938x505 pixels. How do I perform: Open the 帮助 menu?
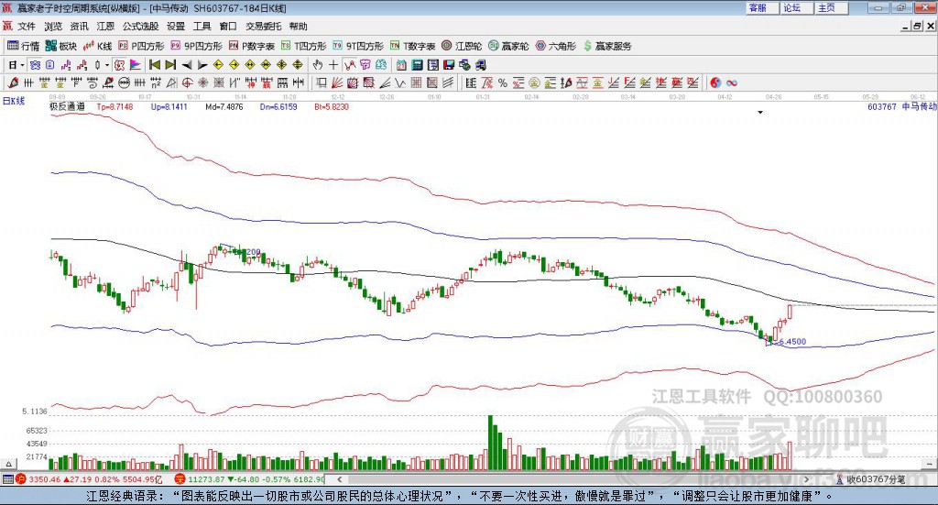pos(298,27)
